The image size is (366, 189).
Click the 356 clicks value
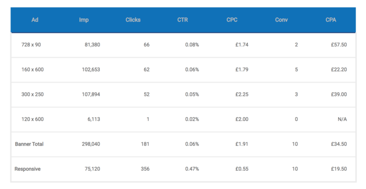point(145,169)
